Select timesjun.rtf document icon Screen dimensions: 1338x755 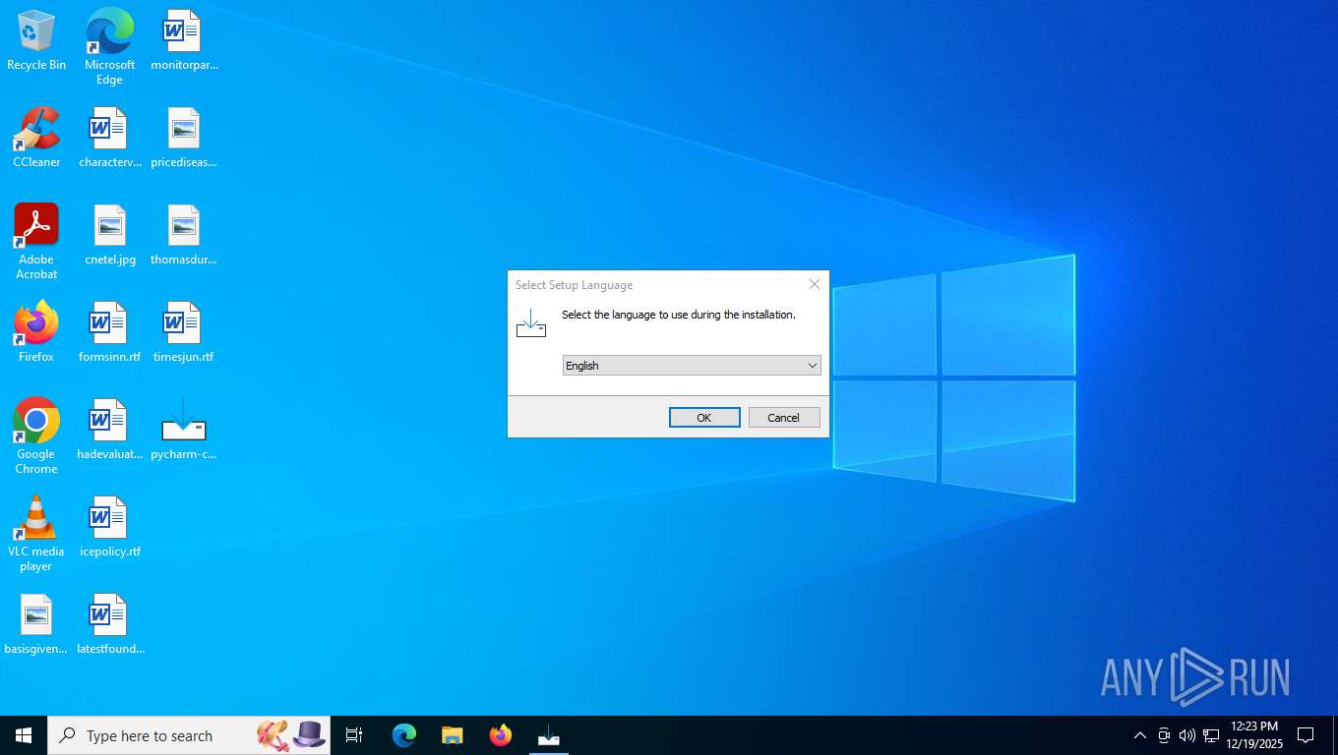click(184, 333)
